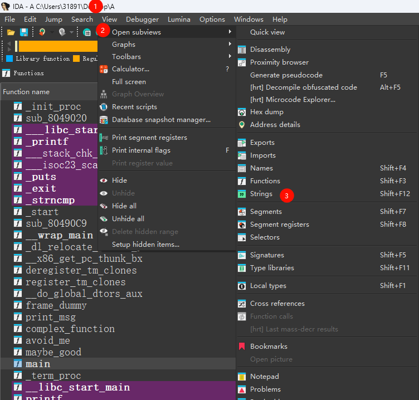This screenshot has height=400, width=419.
Task: Click the Hex dump icon
Action: pyautogui.click(x=242, y=112)
